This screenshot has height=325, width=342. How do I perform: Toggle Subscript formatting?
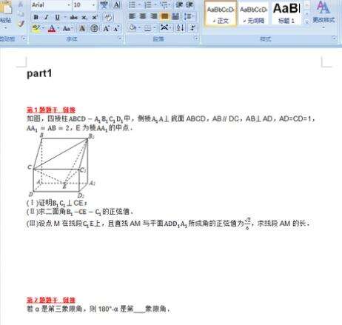[84, 17]
